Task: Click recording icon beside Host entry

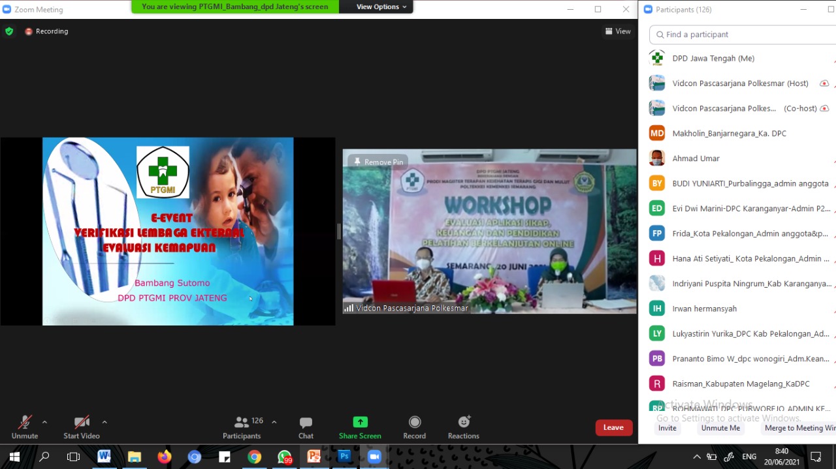Action: click(x=824, y=83)
